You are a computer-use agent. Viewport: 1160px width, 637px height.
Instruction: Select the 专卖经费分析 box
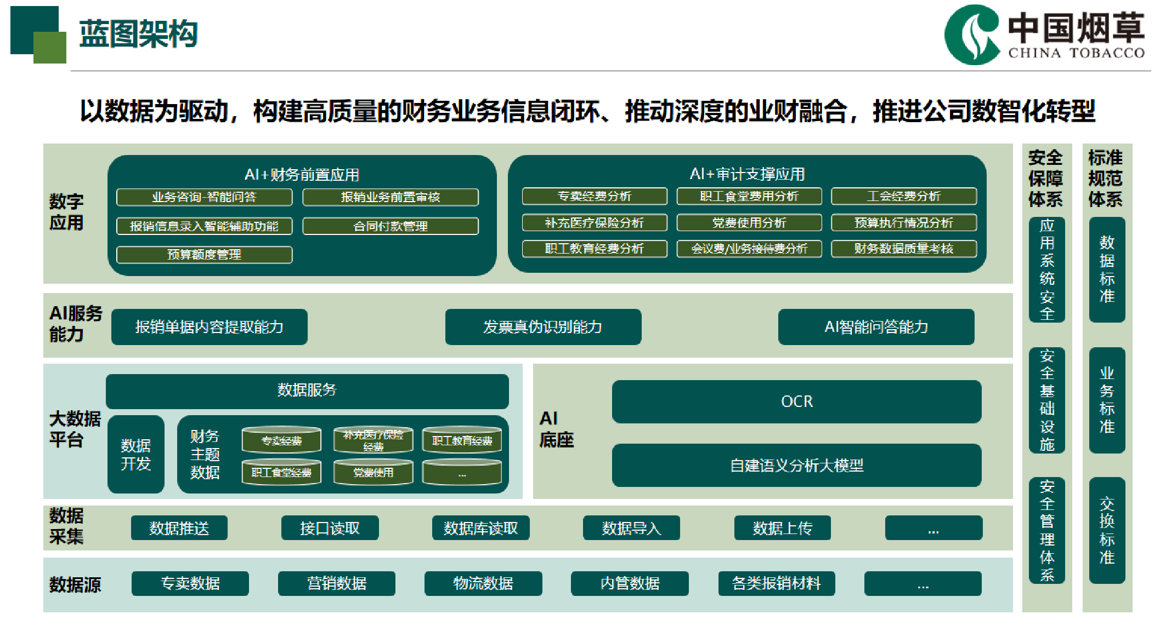click(x=594, y=196)
